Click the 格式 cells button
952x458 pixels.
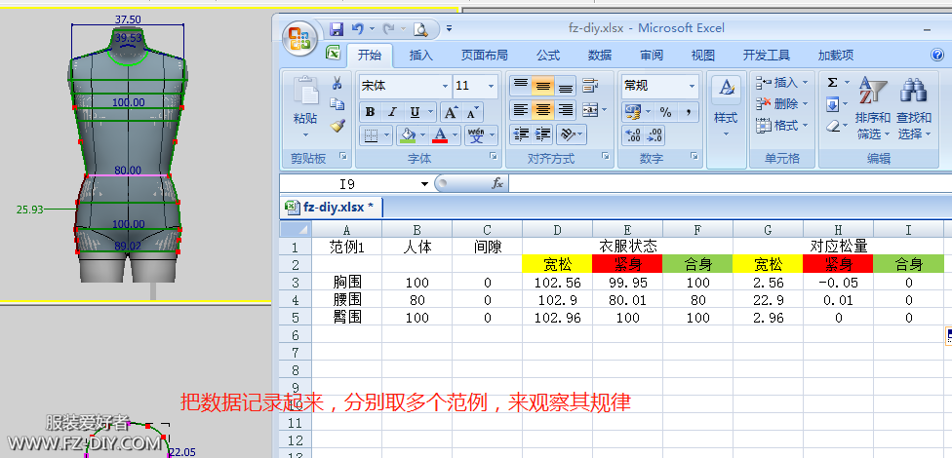coord(782,126)
